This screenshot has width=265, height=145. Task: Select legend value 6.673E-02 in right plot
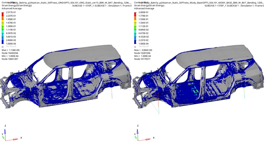(143, 33)
